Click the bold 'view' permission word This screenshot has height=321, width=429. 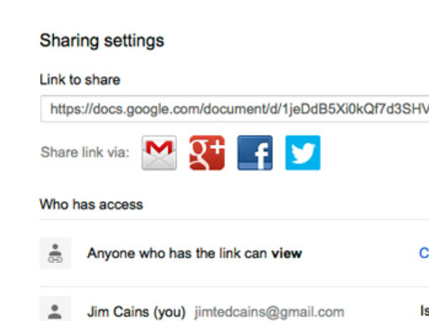287,253
